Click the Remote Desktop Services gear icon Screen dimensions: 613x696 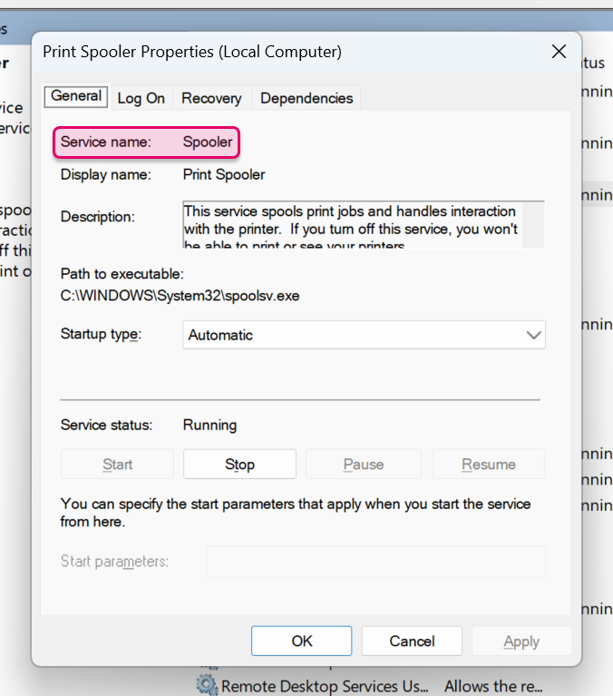[207, 685]
